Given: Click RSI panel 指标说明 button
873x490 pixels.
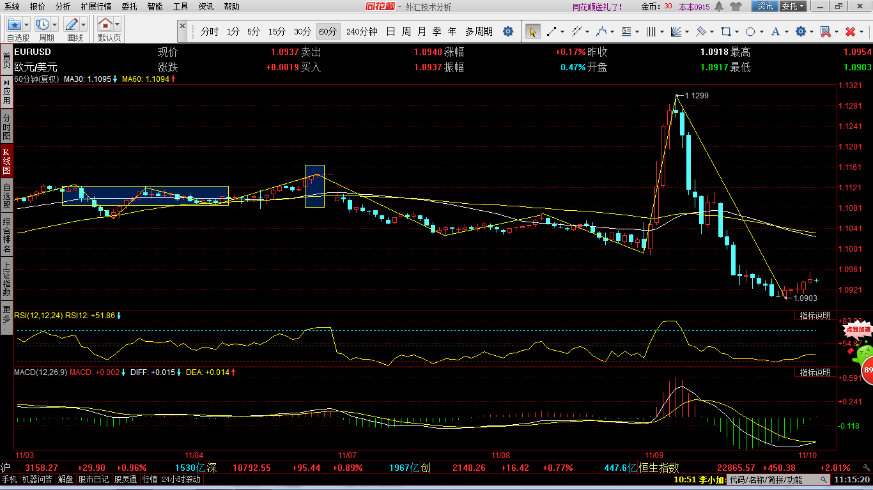Looking at the screenshot, I should [x=815, y=316].
